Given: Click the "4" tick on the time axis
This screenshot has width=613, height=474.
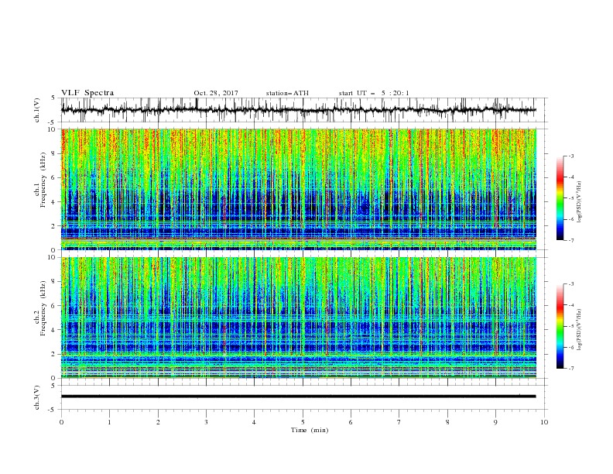Looking at the screenshot, I should tap(255, 422).
